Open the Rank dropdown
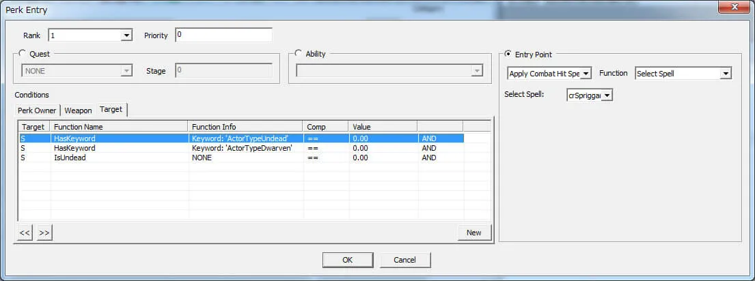Image resolution: width=755 pixels, height=281 pixels. point(126,35)
